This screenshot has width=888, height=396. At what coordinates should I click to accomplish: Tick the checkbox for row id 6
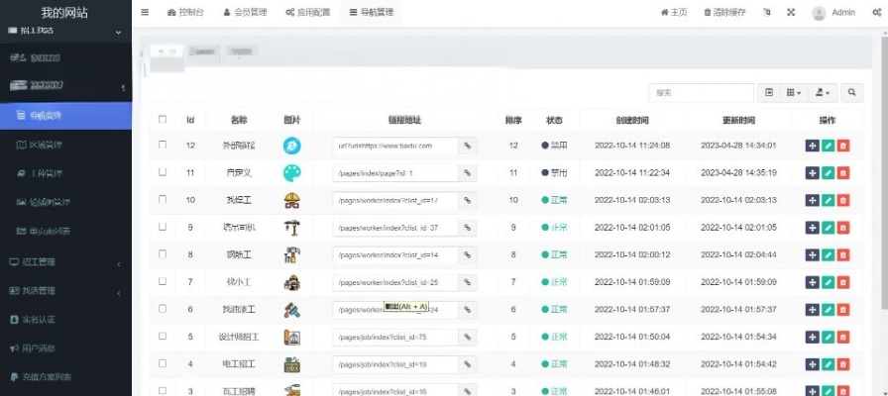click(x=163, y=308)
